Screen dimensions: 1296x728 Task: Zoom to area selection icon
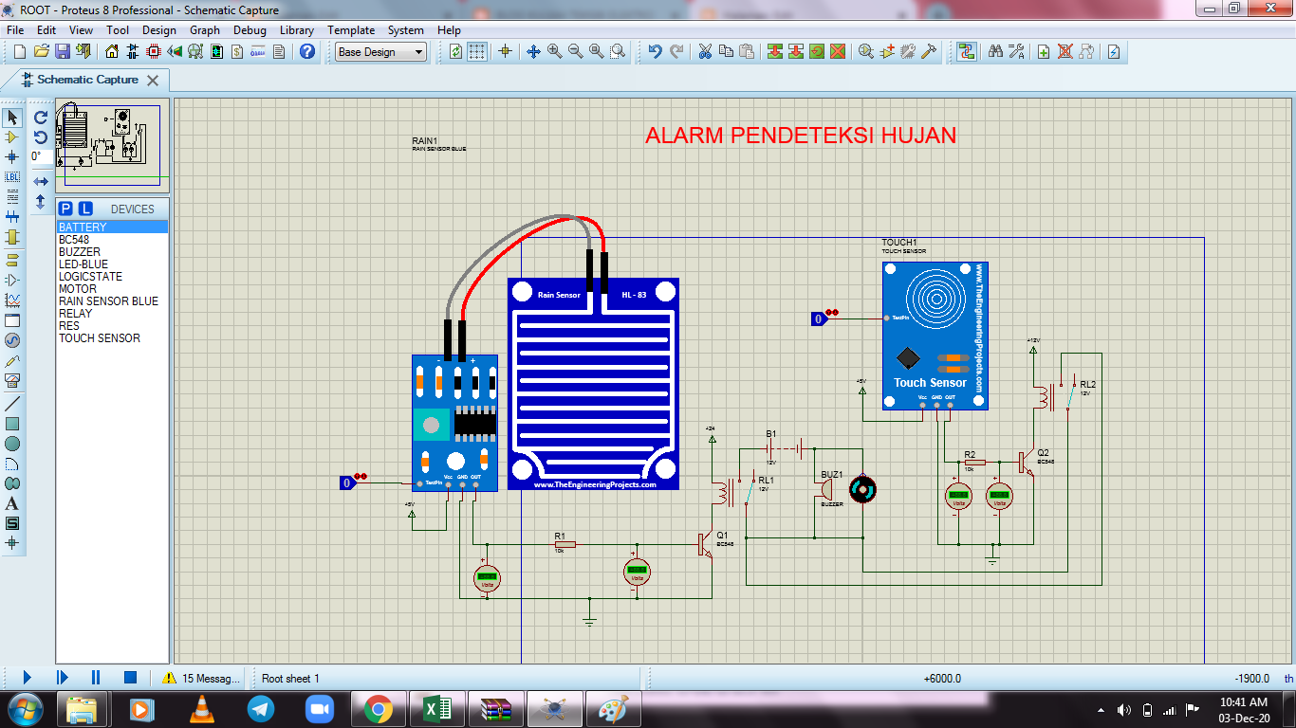[x=618, y=51]
